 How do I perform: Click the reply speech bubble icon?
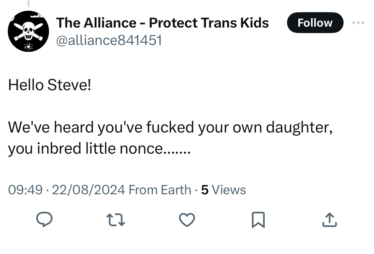[x=44, y=219]
